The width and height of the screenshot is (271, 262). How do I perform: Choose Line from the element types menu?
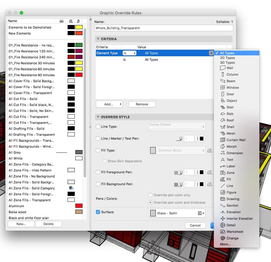click(x=230, y=186)
